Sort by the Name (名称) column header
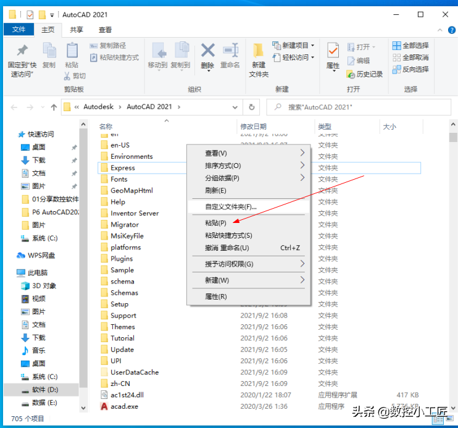The height and width of the screenshot is (428, 458). pyautogui.click(x=106, y=127)
